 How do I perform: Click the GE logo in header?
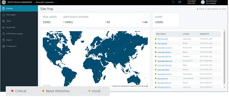click(x=4, y=2)
